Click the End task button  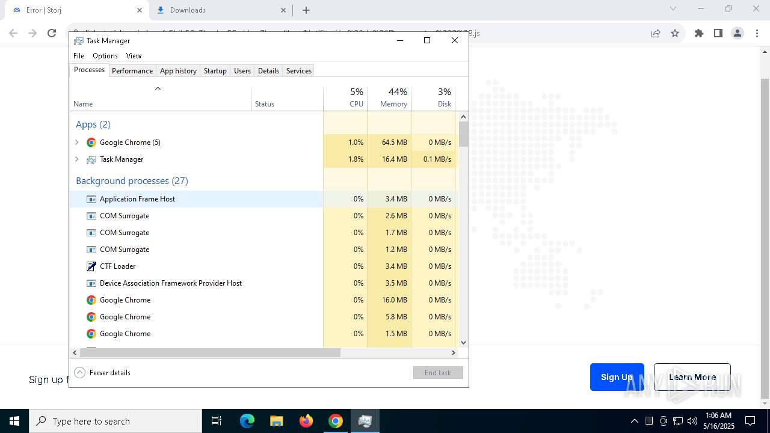(438, 373)
